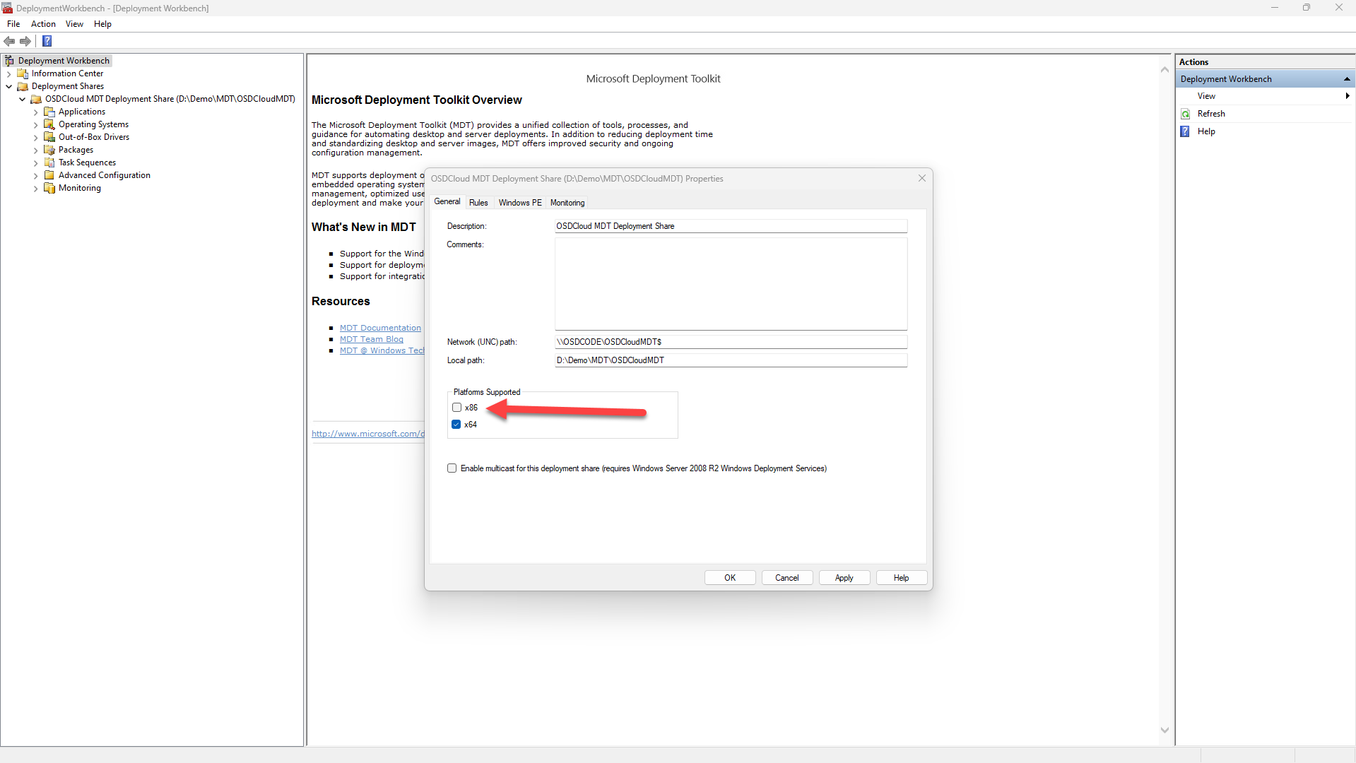Click the Forward arrow toolbar icon
The height and width of the screenshot is (763, 1356).
click(25, 42)
